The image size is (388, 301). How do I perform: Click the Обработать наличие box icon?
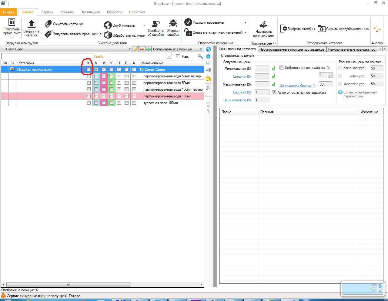coord(108,35)
